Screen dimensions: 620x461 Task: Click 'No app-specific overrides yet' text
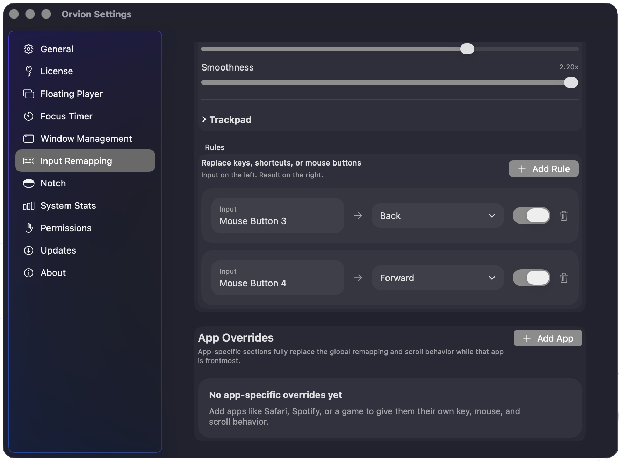pyautogui.click(x=275, y=395)
